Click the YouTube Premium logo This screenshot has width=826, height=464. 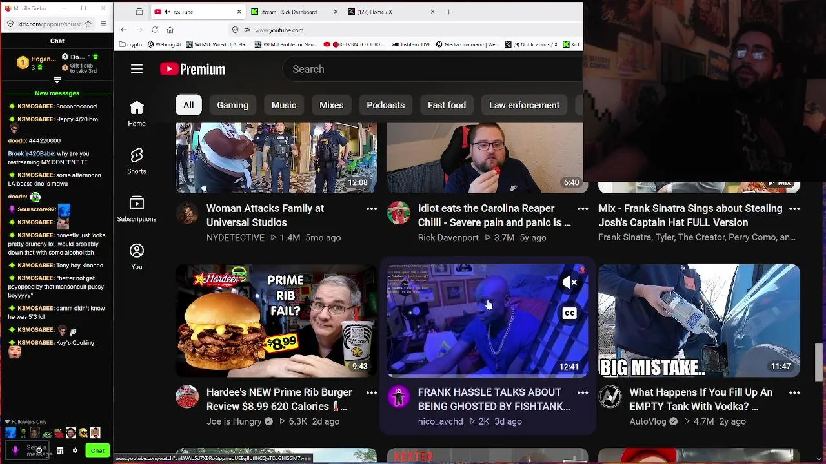tap(193, 69)
